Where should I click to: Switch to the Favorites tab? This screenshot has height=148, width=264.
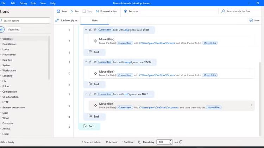point(13,29)
